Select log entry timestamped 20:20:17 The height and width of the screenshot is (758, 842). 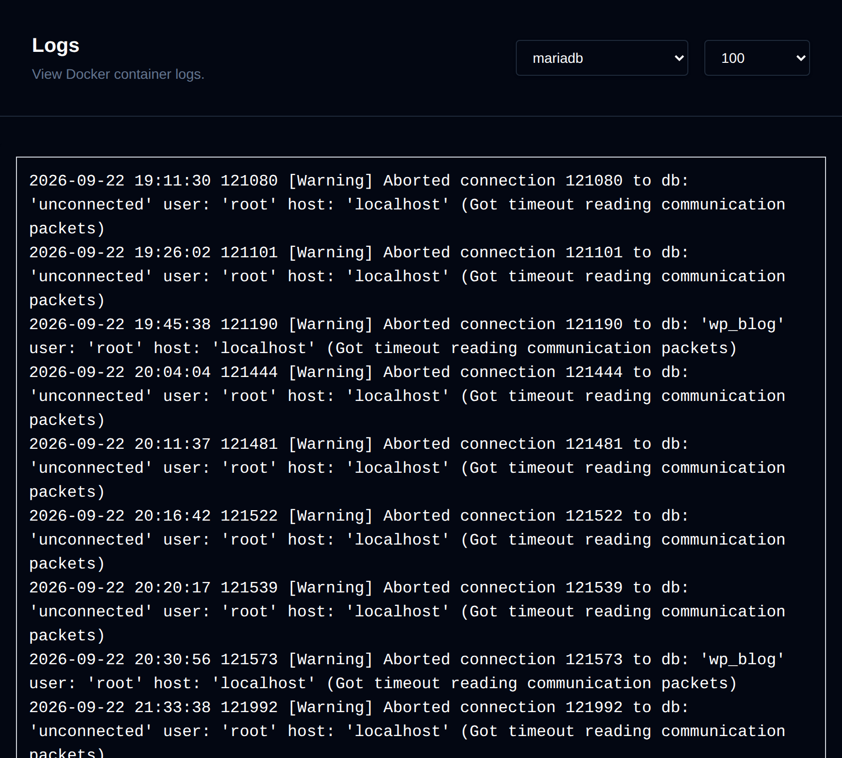click(407, 611)
